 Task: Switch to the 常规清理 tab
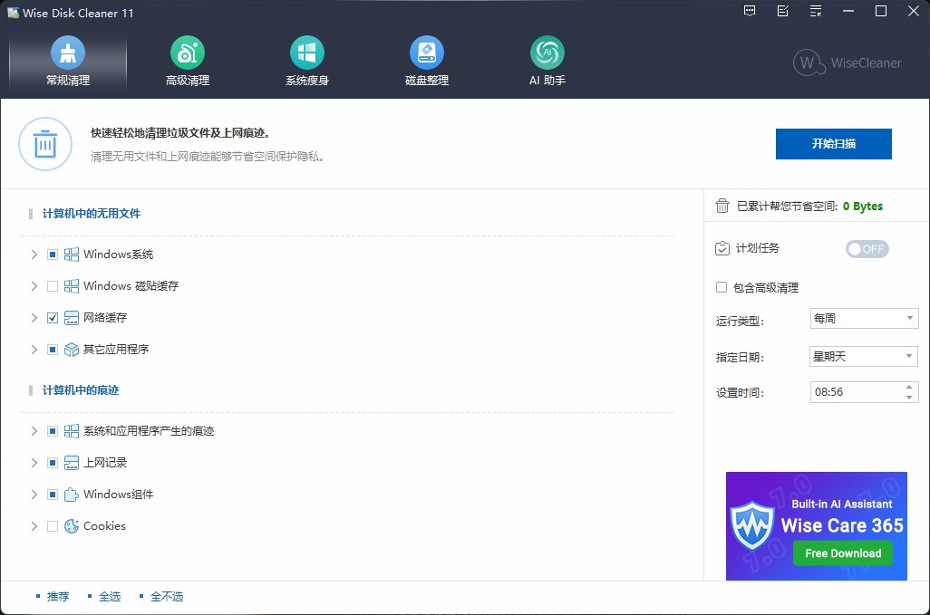click(68, 62)
